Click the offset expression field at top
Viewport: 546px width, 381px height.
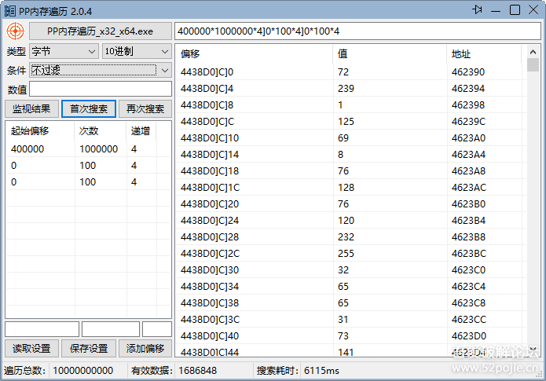point(357,31)
